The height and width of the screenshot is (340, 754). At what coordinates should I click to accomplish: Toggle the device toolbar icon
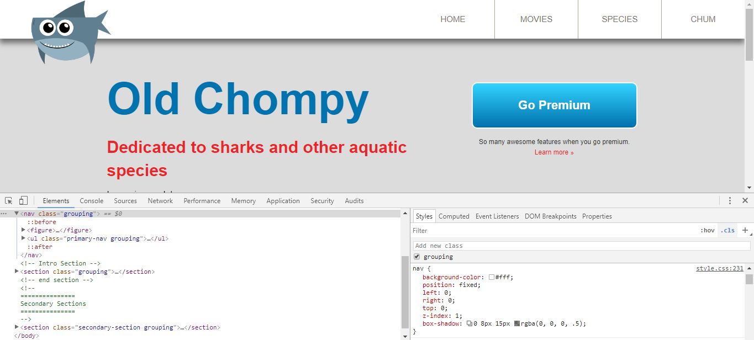(x=23, y=201)
